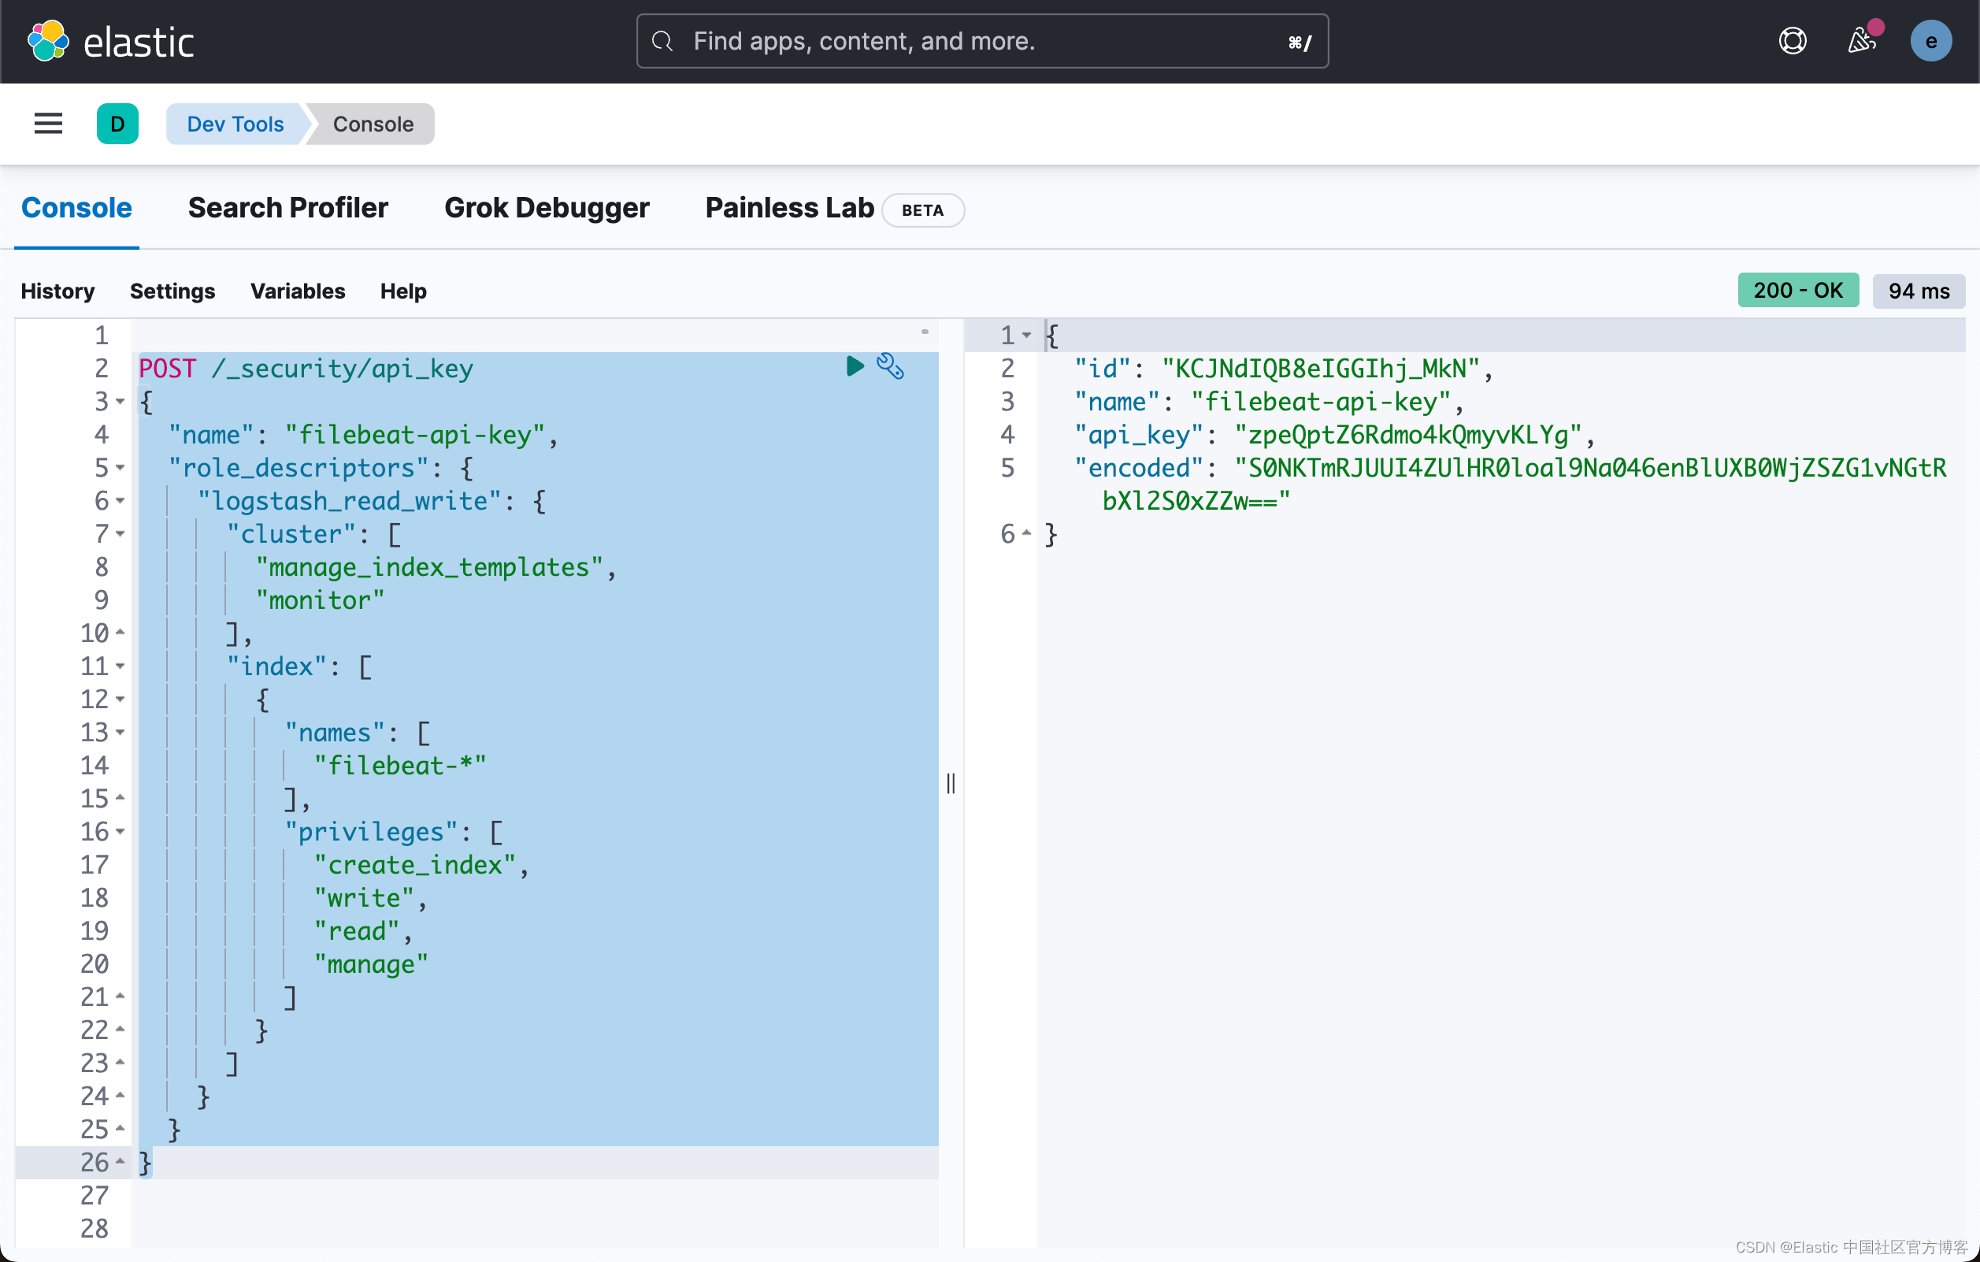Click the Notifications bell icon in toolbar
This screenshot has width=1980, height=1262.
click(x=1862, y=40)
